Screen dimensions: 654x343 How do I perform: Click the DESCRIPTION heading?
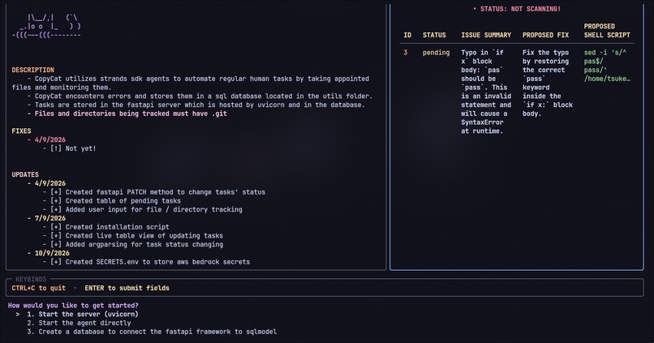[33, 70]
